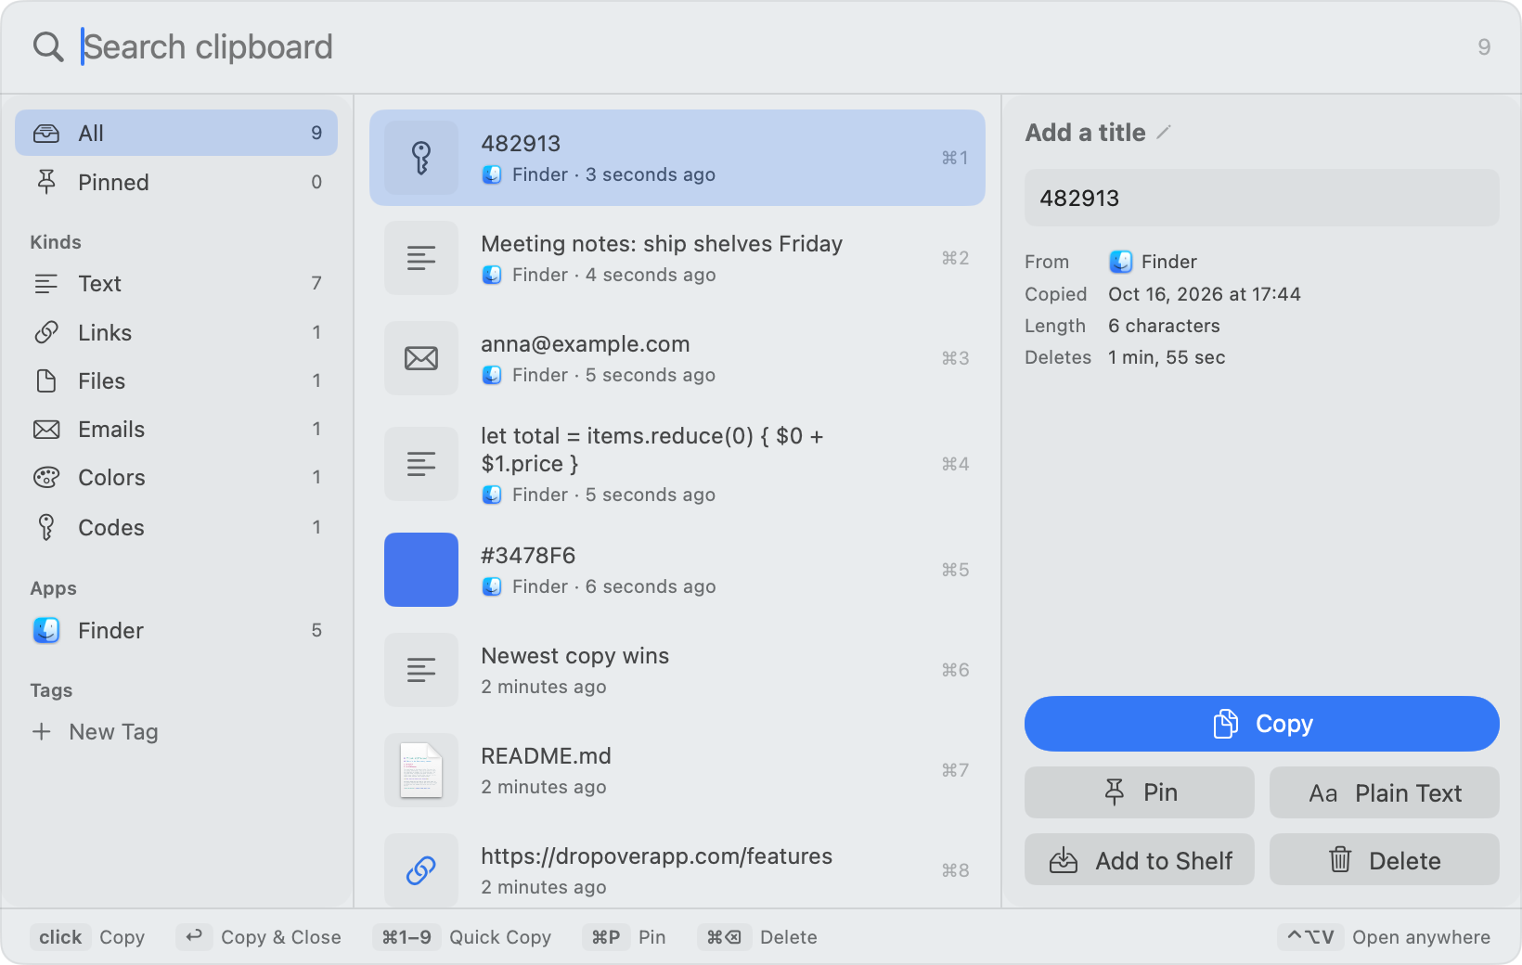
Task: Click text icon of Newest copy wins entry
Action: (421, 670)
